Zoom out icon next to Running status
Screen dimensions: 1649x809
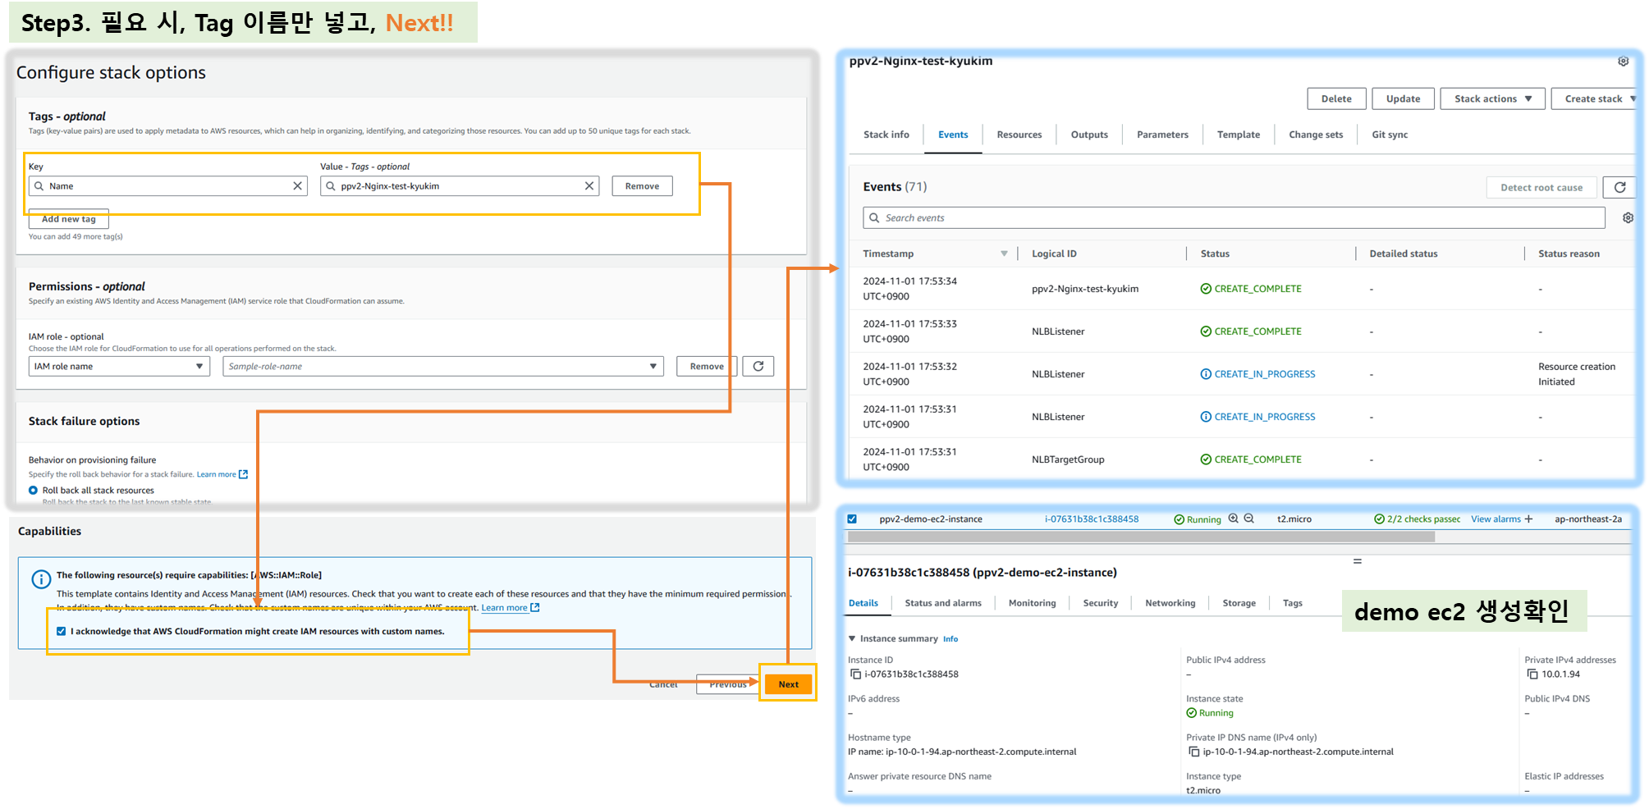point(1248,519)
